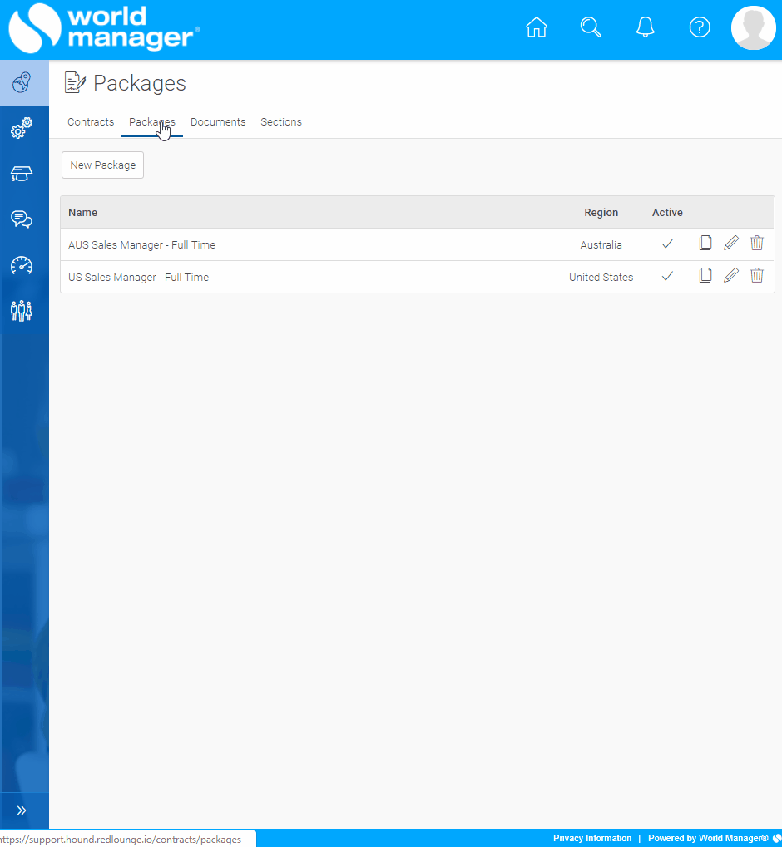Click the active checkmark for US Sales Manager
Viewport: 782px width, 847px height.
pyautogui.click(x=667, y=276)
